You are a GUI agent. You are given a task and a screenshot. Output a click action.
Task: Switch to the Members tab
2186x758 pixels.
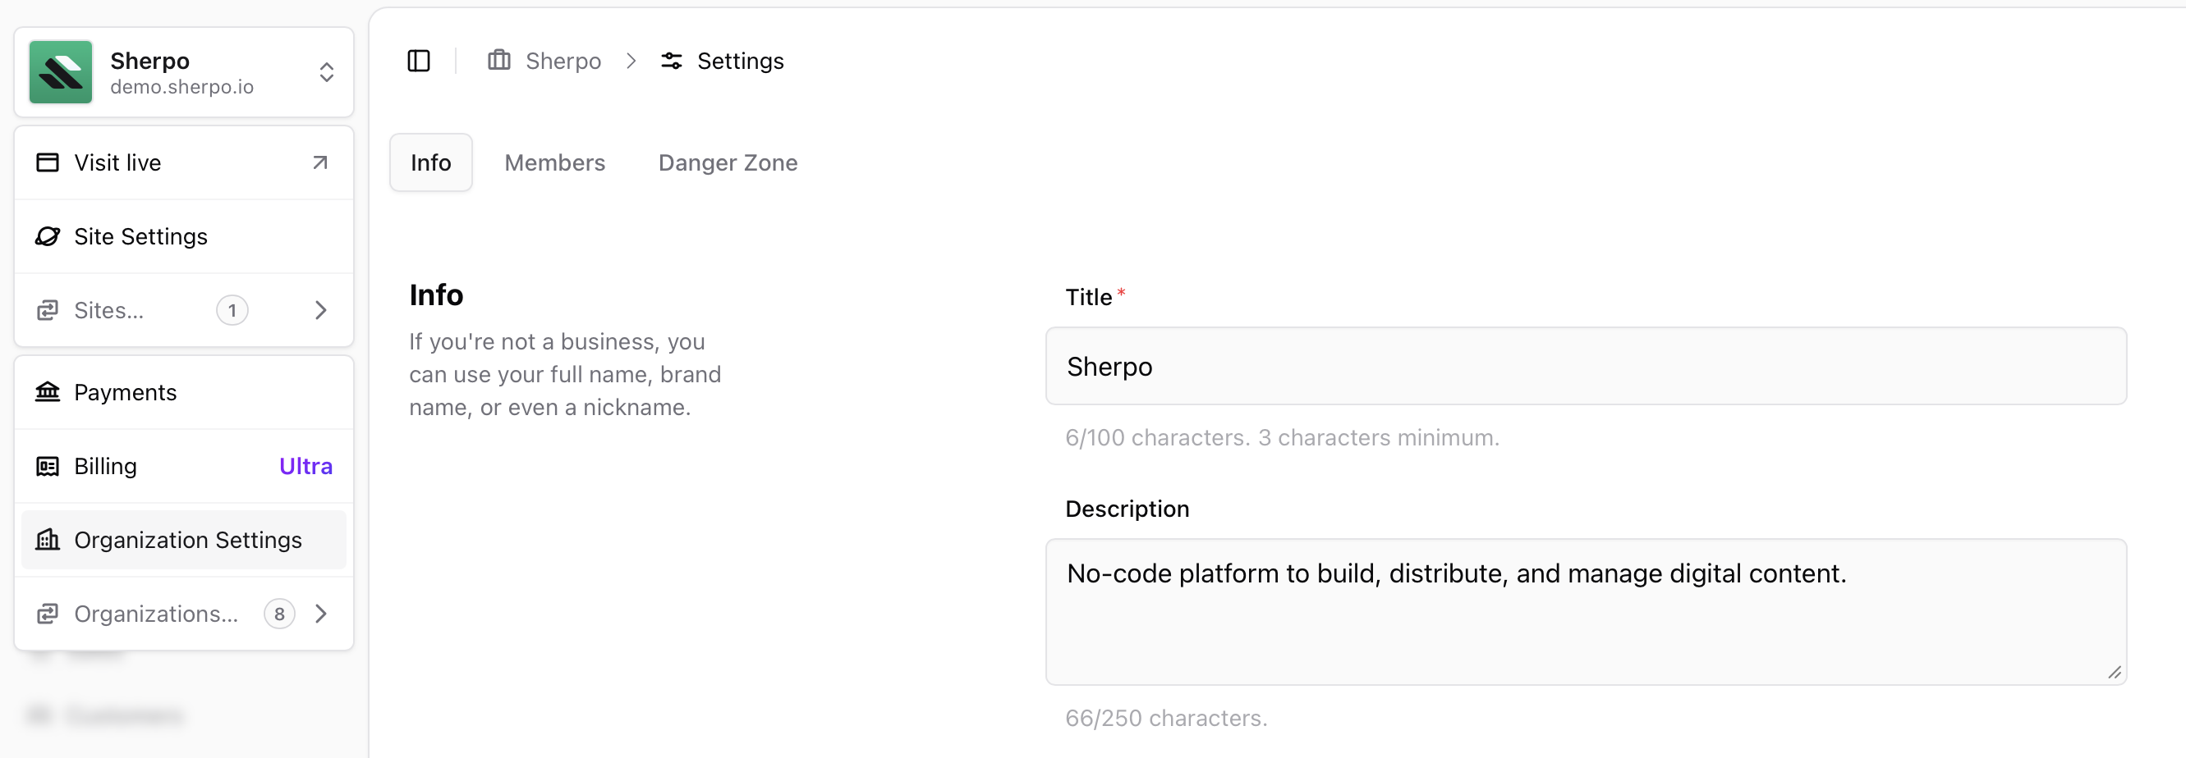coord(554,162)
